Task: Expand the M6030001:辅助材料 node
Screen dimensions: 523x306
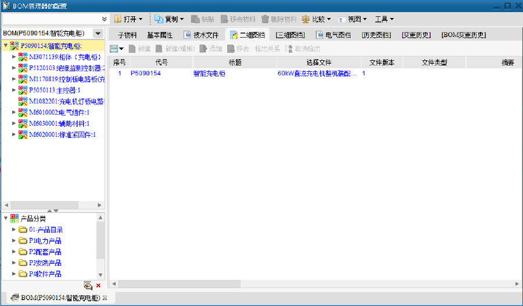Action: pyautogui.click(x=14, y=123)
